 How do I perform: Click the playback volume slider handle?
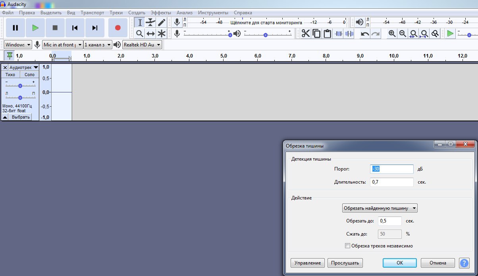tap(266, 35)
